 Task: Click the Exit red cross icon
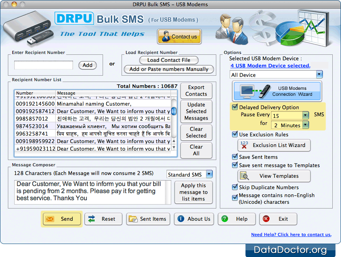[266, 218]
